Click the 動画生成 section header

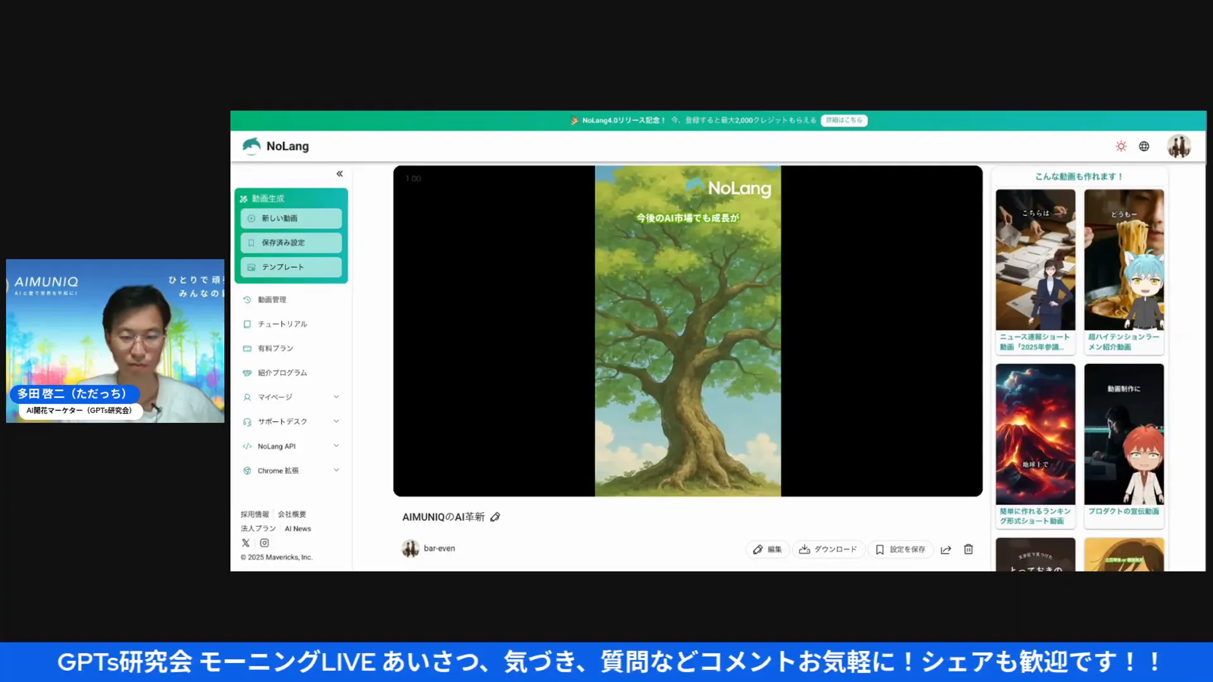(268, 198)
